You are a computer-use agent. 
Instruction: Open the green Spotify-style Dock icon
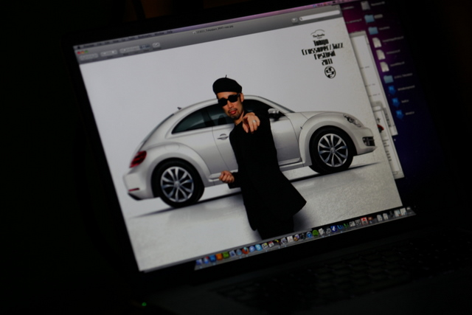click(x=315, y=233)
